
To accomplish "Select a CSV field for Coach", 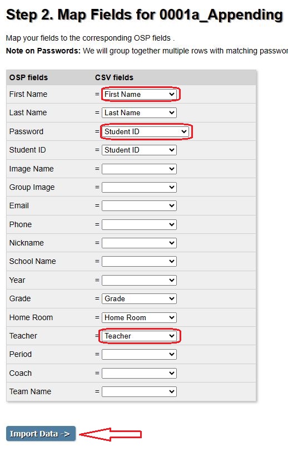I will click(139, 374).
